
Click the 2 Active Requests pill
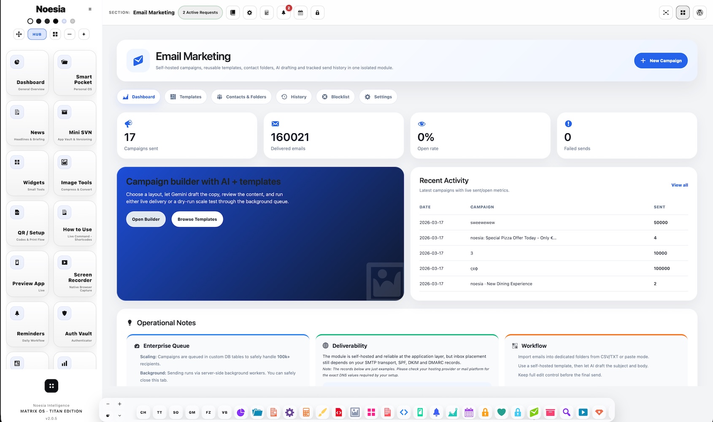pos(200,13)
